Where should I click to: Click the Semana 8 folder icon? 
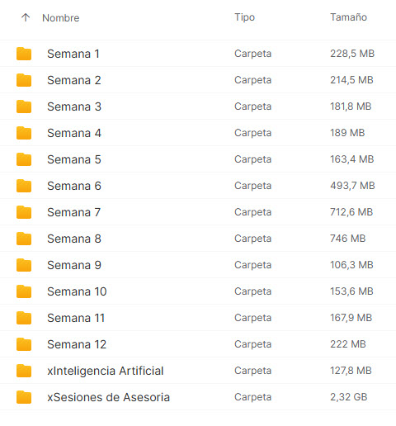(x=24, y=239)
